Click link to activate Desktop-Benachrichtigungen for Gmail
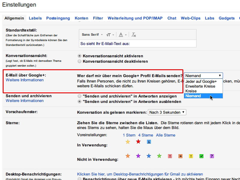 pyautogui.click(x=140, y=174)
